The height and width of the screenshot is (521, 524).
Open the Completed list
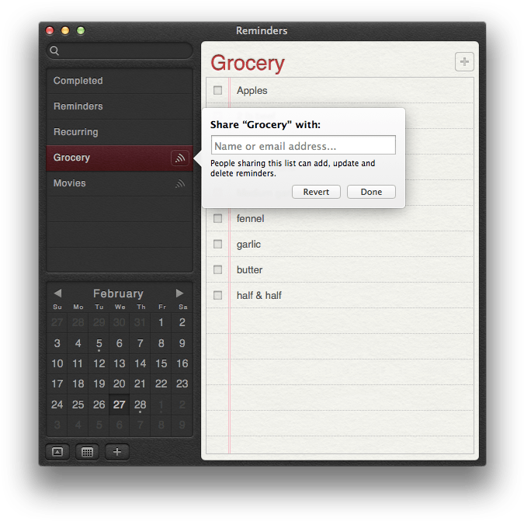coord(120,81)
